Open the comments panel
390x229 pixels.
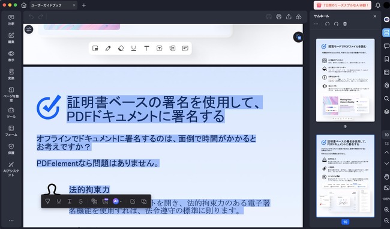386,46
